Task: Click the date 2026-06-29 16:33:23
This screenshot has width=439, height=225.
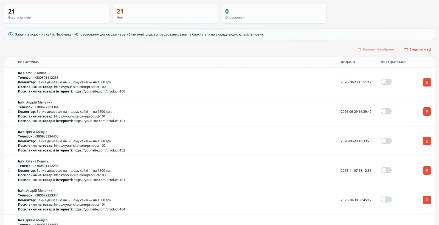Action: (356, 141)
